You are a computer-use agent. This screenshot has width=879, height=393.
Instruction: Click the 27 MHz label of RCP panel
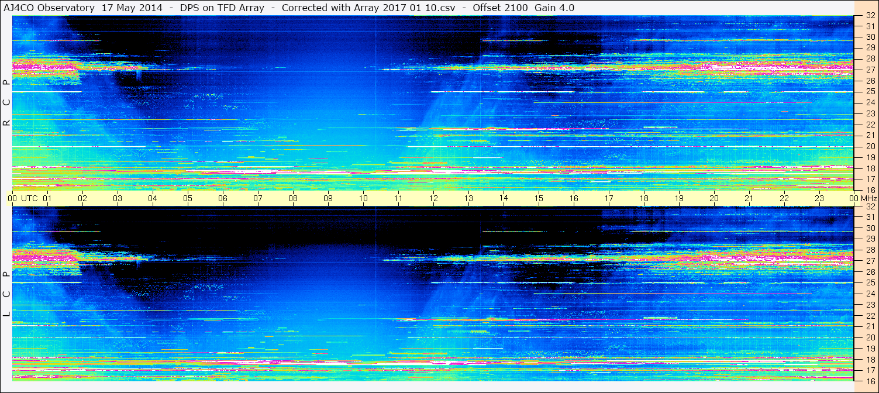(870, 70)
